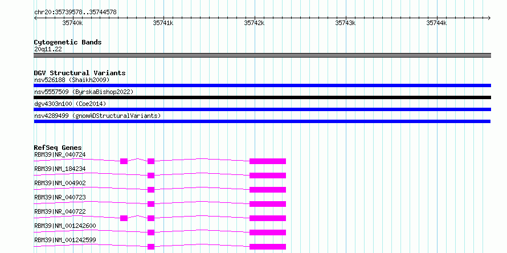Image resolution: width=507 pixels, height=253 pixels.
Task: Open the DGV Structural Variants track heading
Action: [80, 73]
